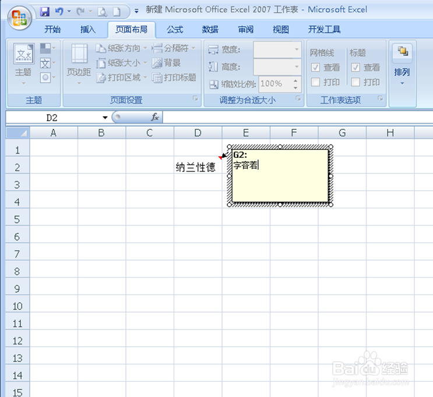This screenshot has height=397, width=433.
Task: Open the 主题 themes gallery
Action: tap(23, 64)
